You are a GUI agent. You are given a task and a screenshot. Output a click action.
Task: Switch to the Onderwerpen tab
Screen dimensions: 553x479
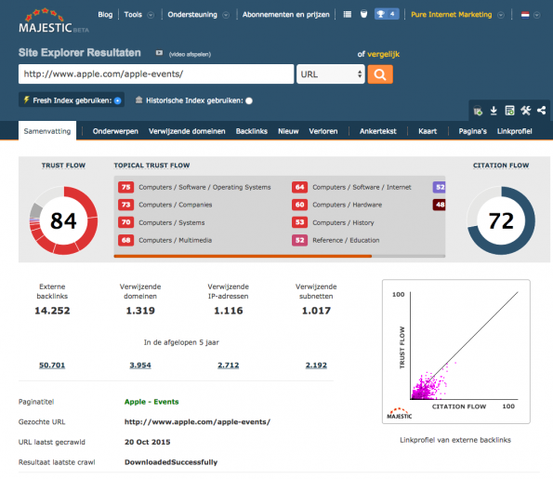click(x=115, y=131)
